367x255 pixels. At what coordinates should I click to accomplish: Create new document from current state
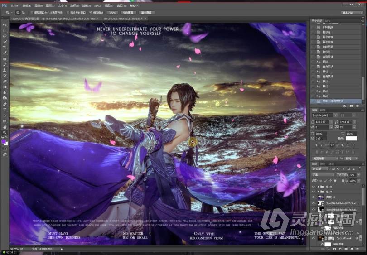(345, 106)
